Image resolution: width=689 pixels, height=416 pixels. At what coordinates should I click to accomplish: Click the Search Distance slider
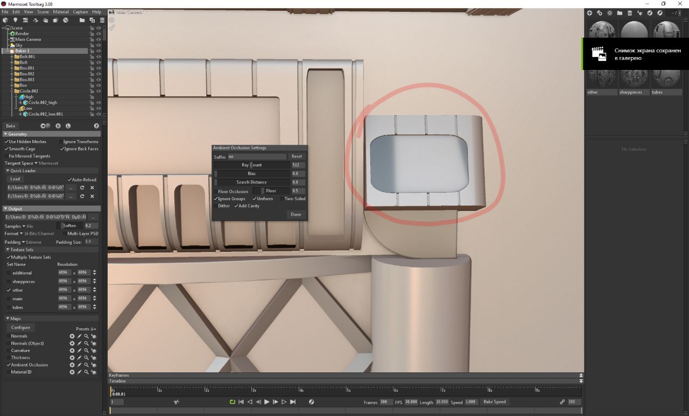point(252,182)
